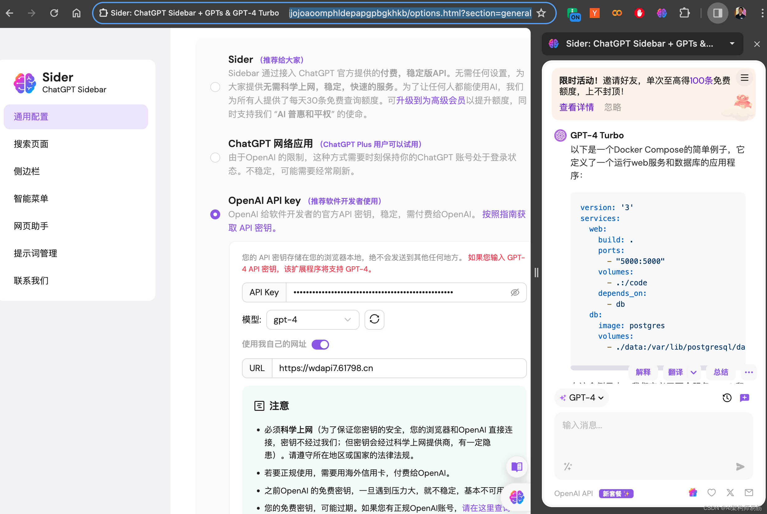
Task: Open the green ON extension icon
Action: coord(574,14)
